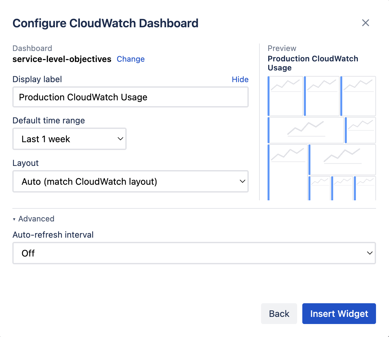Click the Back button
The width and height of the screenshot is (389, 337).
pos(279,313)
